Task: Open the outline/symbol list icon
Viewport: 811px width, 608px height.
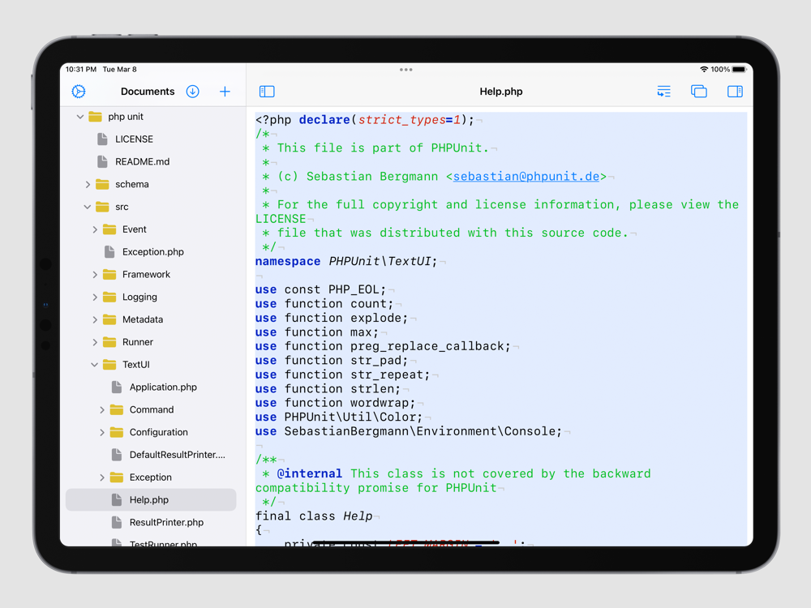Action: (663, 92)
